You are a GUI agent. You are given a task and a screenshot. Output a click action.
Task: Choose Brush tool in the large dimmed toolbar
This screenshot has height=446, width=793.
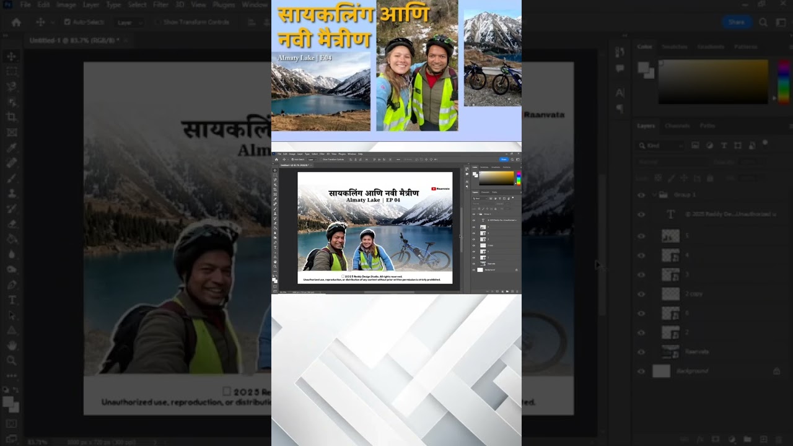click(x=11, y=178)
